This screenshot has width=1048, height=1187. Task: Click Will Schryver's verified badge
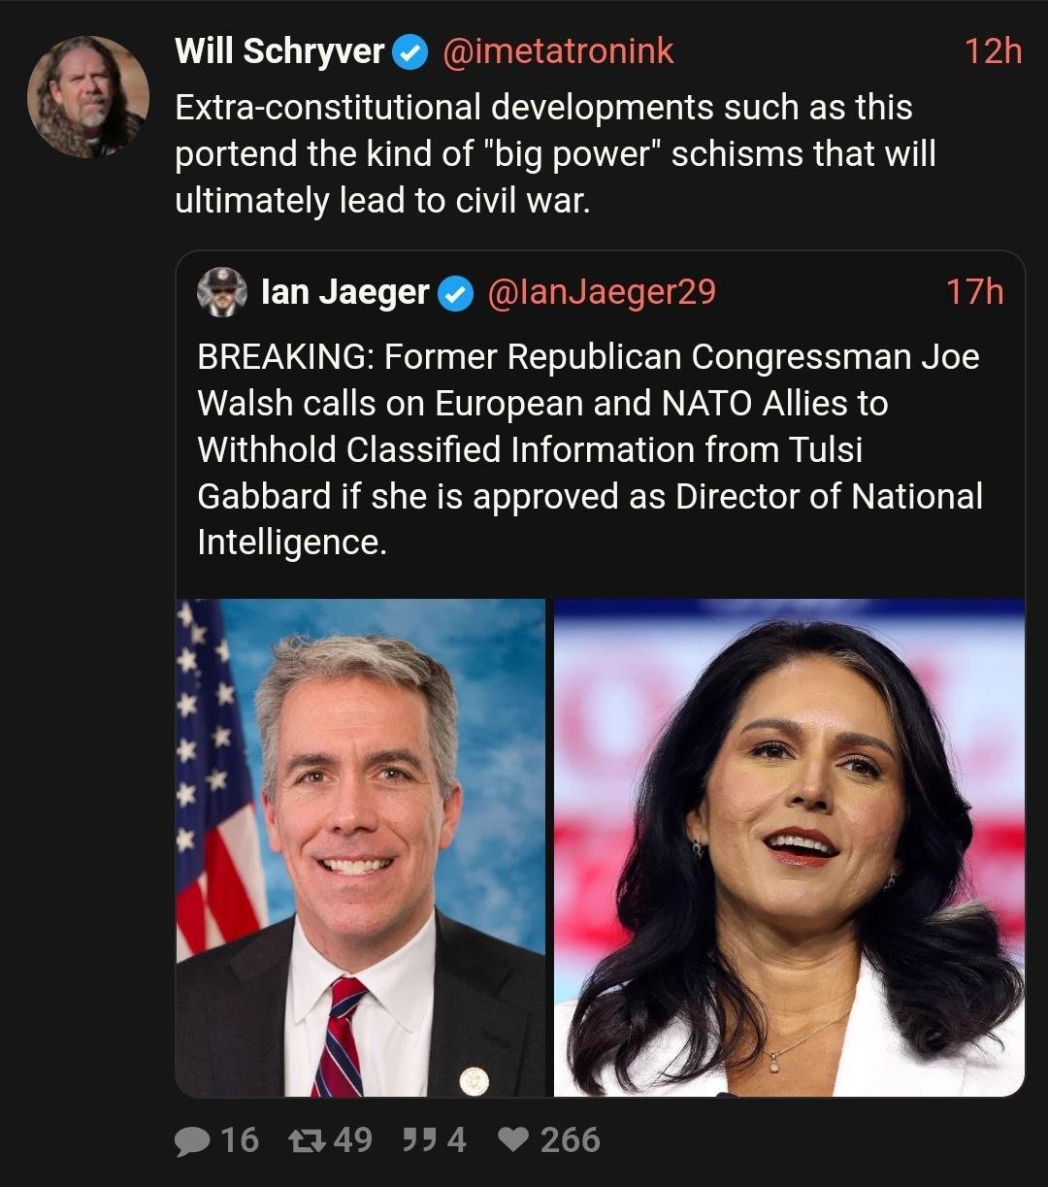point(409,53)
